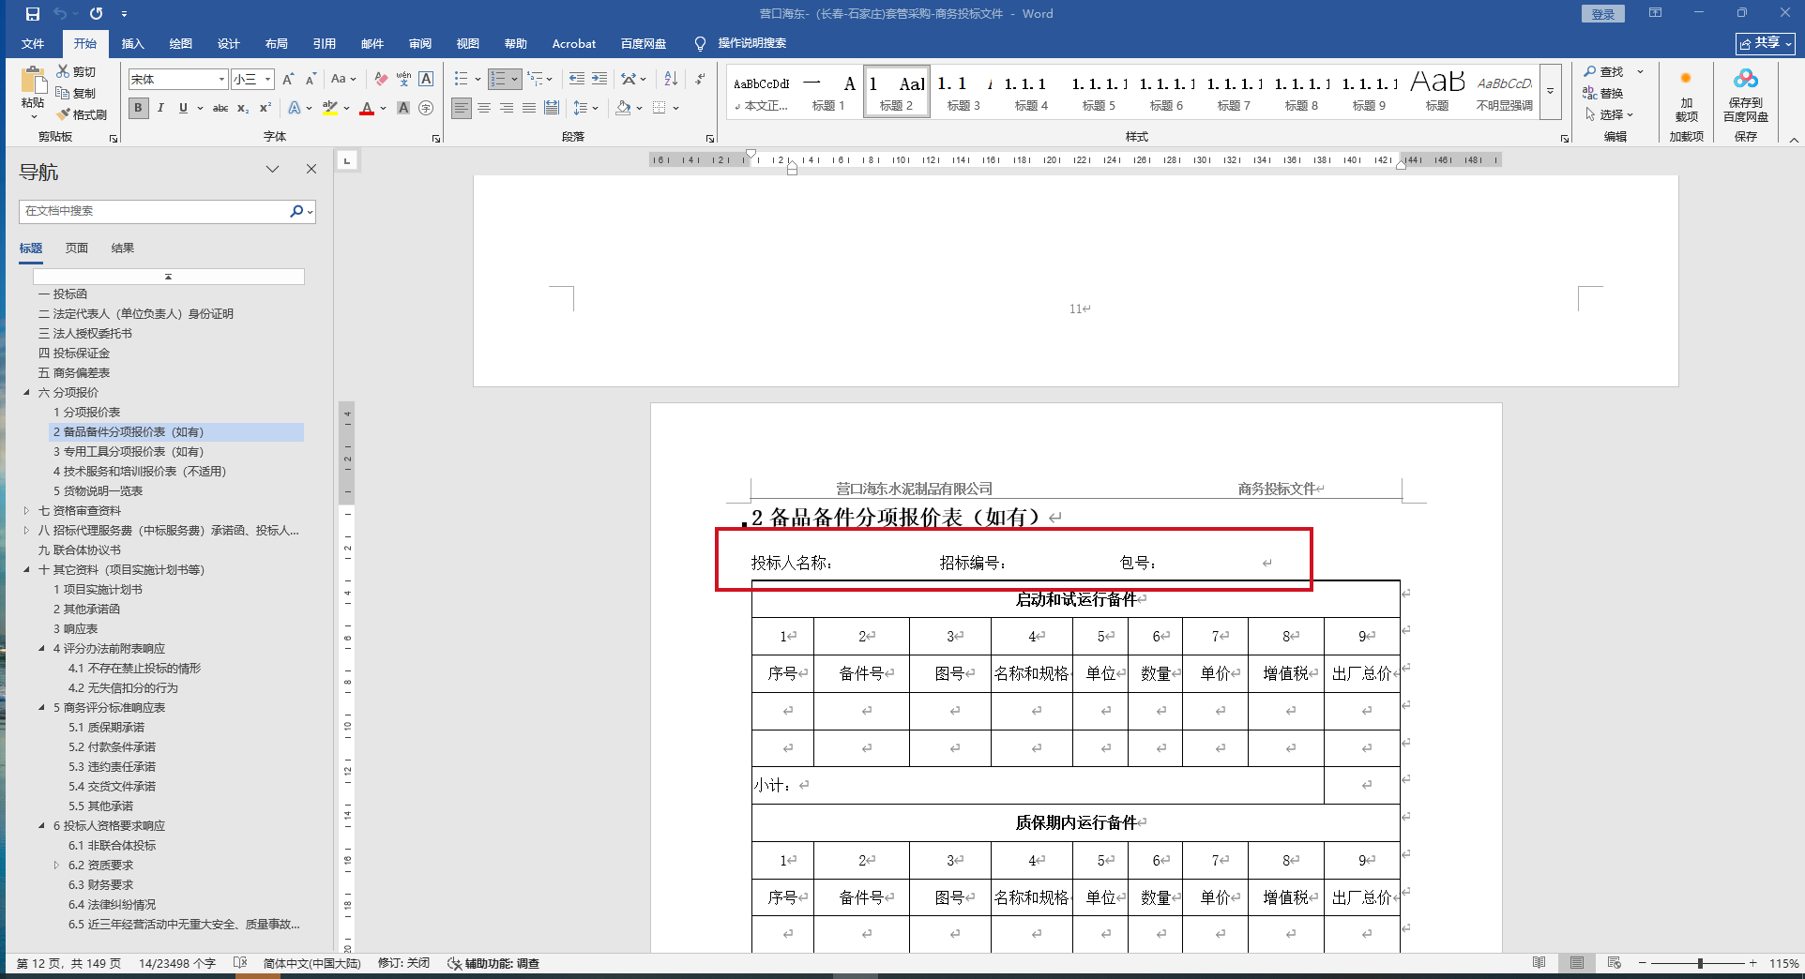
Task: Click the Save to Baidu Netdisk icon
Action: coord(1745,95)
